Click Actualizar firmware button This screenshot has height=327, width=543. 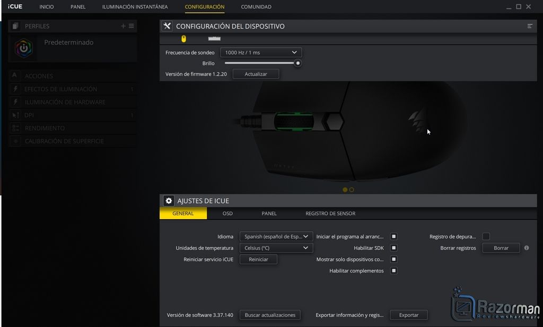[x=256, y=74]
